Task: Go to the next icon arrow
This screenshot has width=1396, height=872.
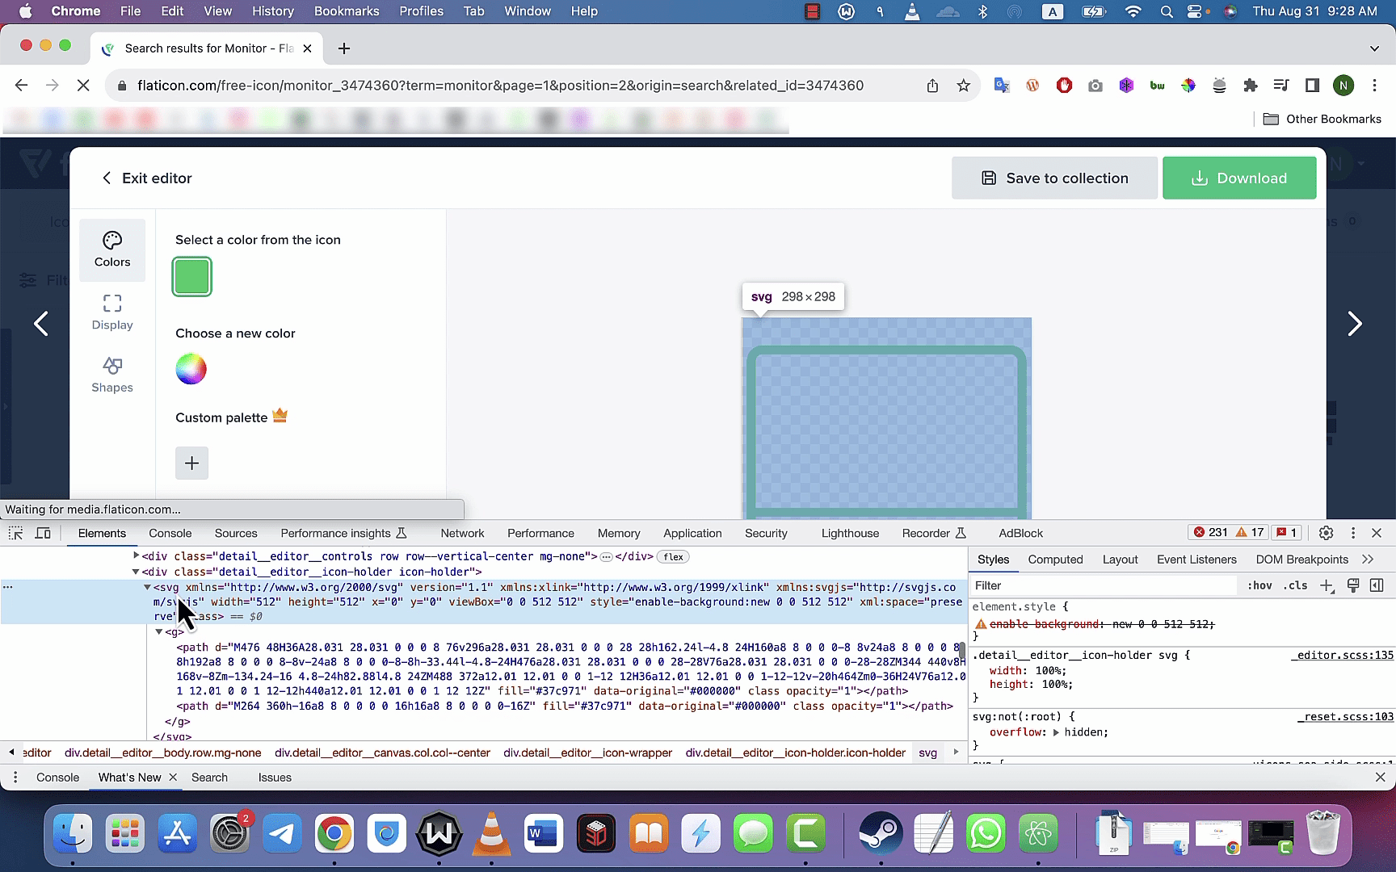Action: pyautogui.click(x=1355, y=324)
